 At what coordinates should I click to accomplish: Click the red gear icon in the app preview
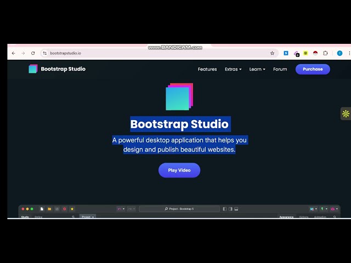(x=65, y=209)
